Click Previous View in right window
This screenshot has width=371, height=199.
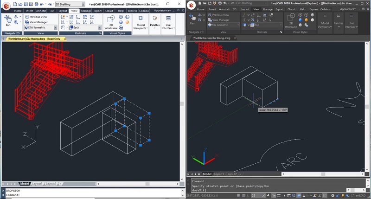(x=218, y=15)
